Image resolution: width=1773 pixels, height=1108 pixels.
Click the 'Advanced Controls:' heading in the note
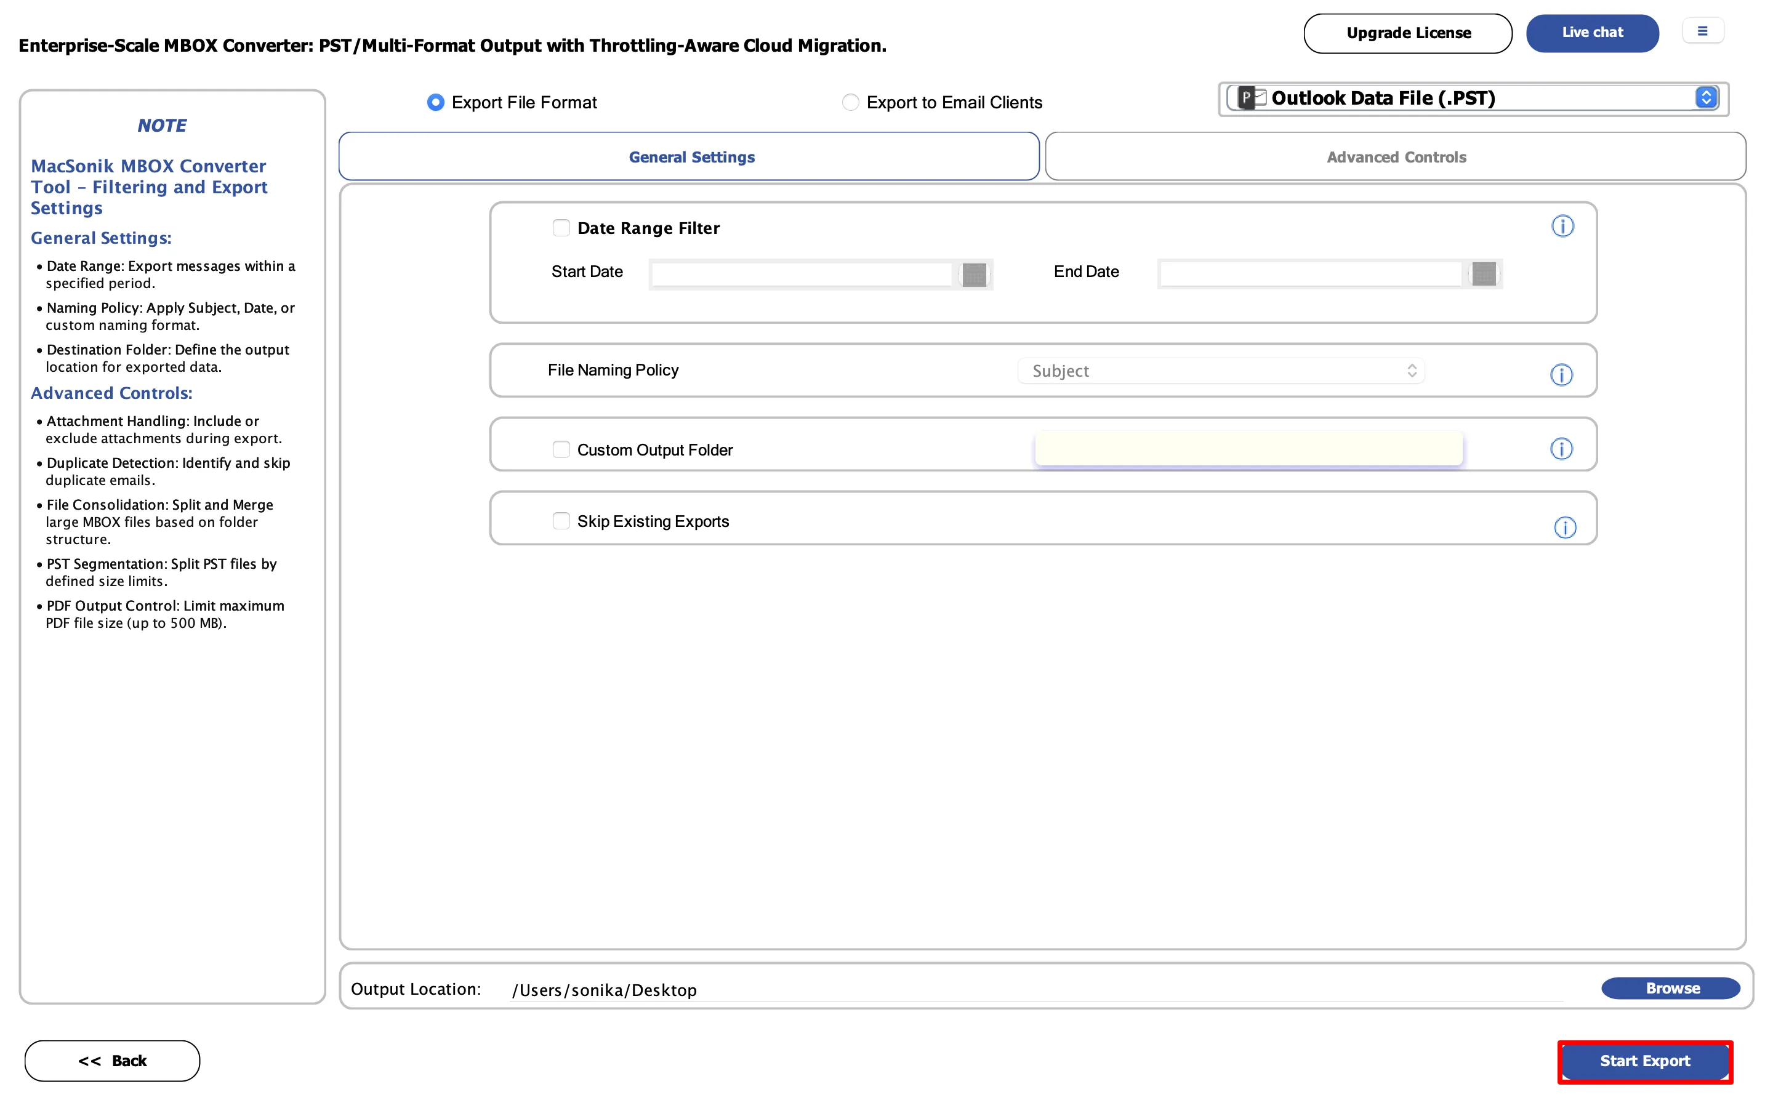pyautogui.click(x=111, y=393)
